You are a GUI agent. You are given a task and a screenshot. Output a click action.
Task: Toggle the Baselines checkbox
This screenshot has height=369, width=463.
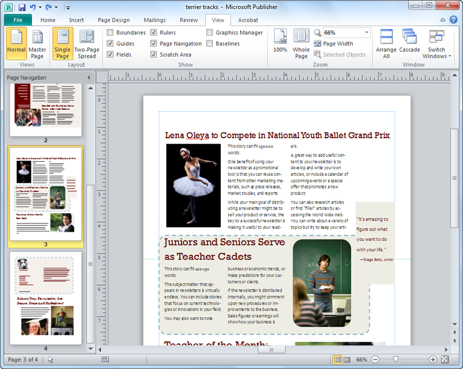click(x=210, y=43)
